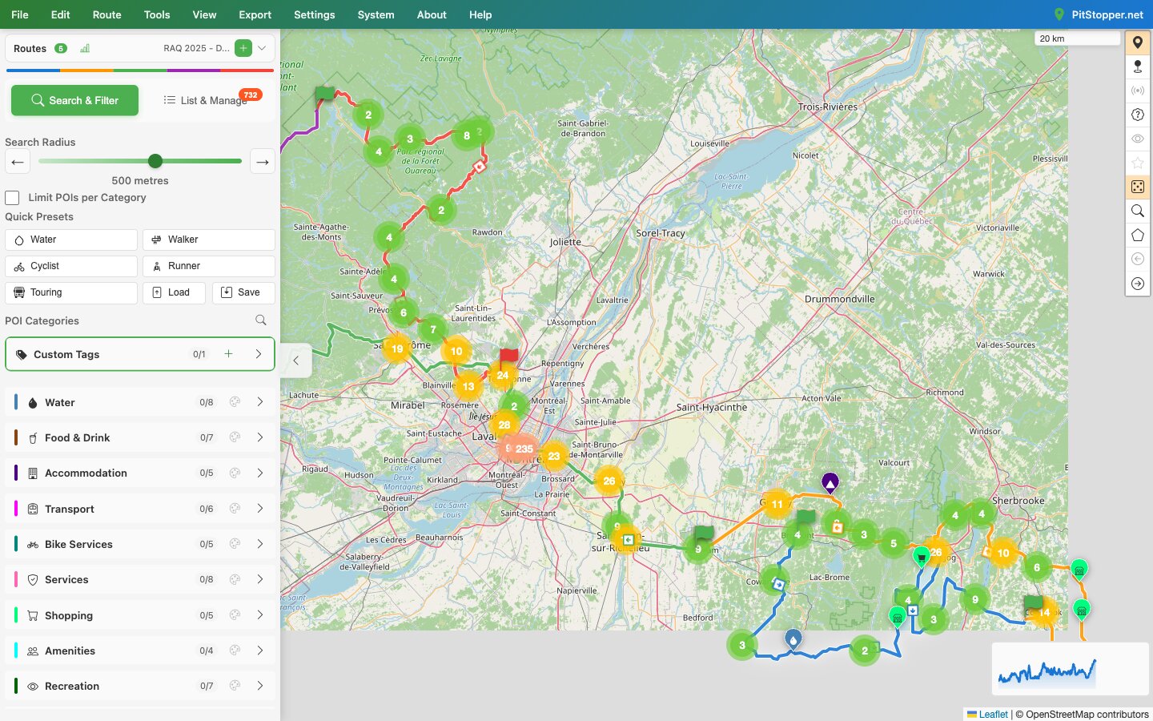Open the Settings menu
1153x721 pixels.
pyautogui.click(x=315, y=14)
